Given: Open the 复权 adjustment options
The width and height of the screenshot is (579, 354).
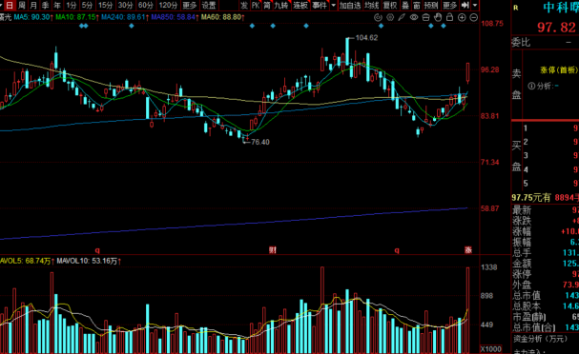Looking at the screenshot, I should click(390, 5).
